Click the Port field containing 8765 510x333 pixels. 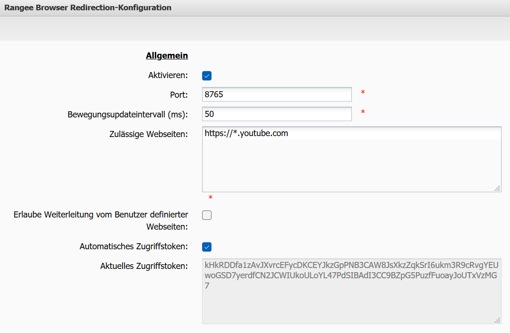point(277,94)
